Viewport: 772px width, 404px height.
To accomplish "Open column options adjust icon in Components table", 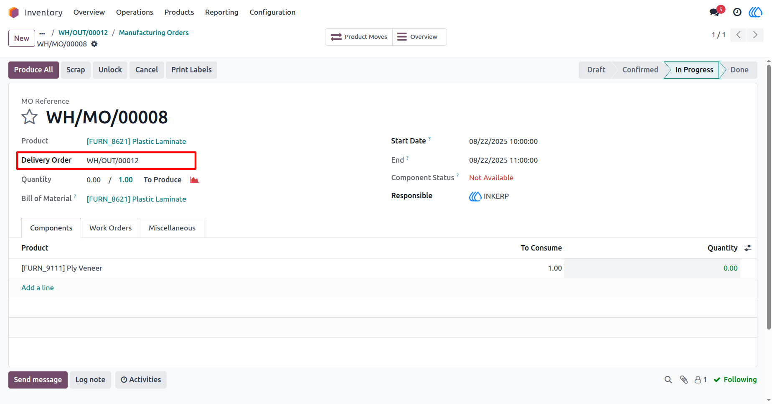I will 748,248.
